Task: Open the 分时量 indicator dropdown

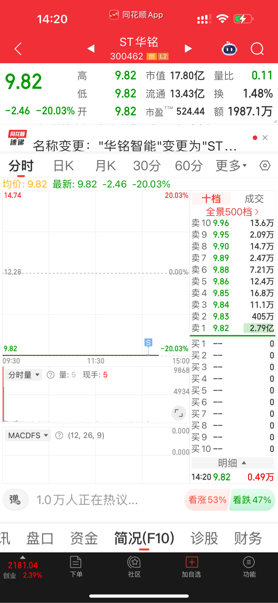Action: click(24, 375)
